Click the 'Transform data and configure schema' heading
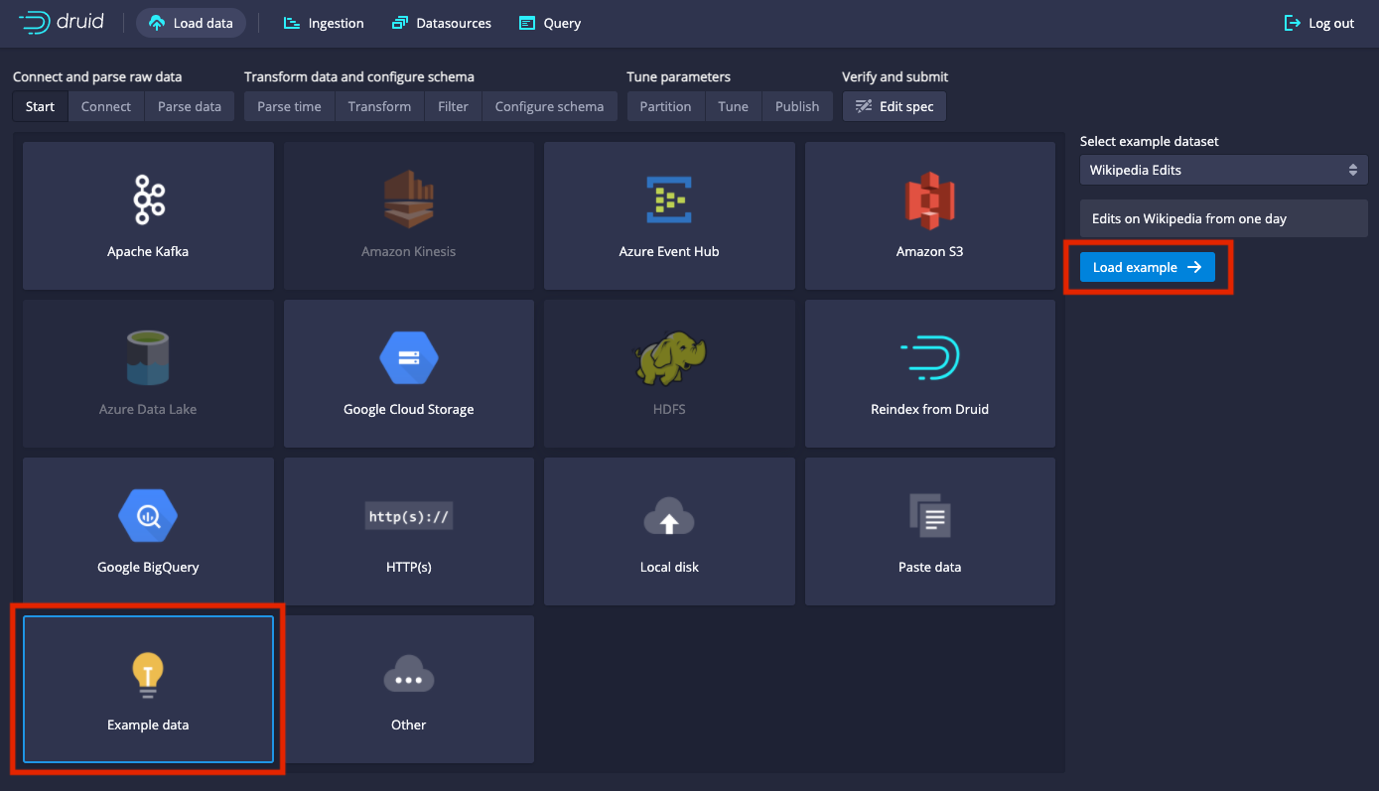1379x791 pixels. pyautogui.click(x=359, y=76)
